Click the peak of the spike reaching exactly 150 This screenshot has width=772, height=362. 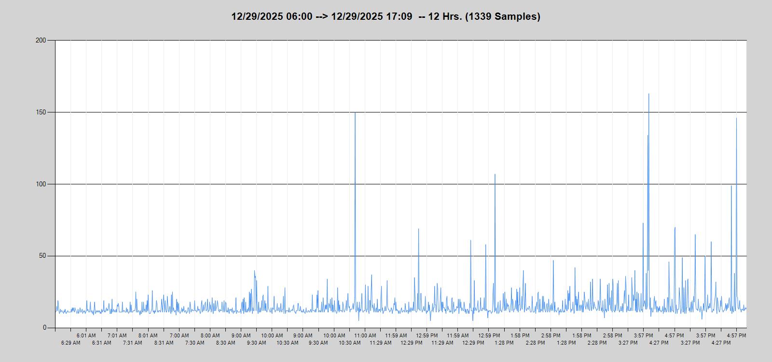[355, 113]
